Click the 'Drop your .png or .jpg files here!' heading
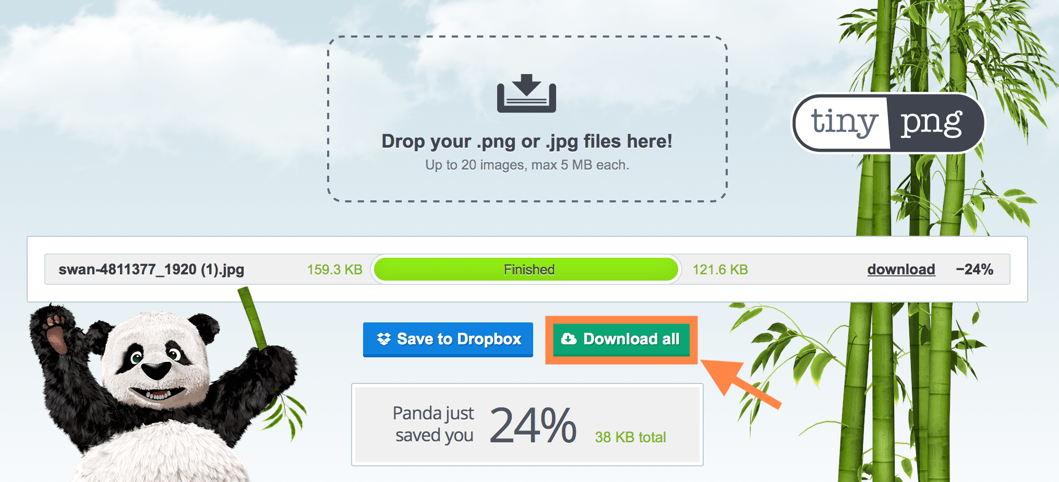 [527, 141]
